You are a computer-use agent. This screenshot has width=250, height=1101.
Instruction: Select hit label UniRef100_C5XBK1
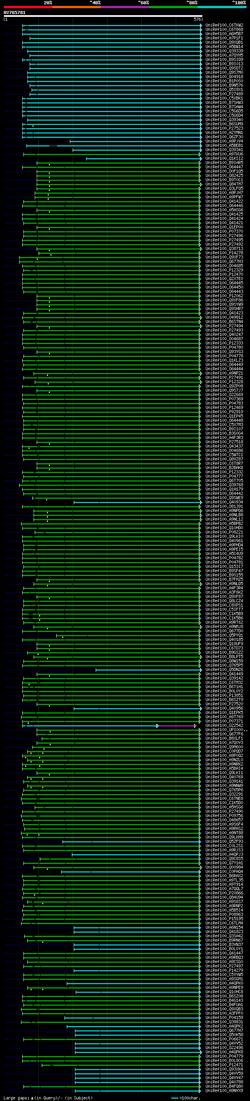(224, 98)
